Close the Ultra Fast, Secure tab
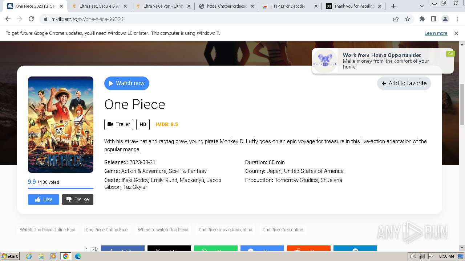 point(125,6)
